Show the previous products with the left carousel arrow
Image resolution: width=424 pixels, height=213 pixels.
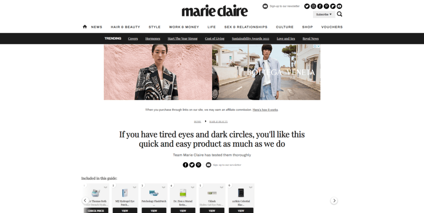(x=85, y=200)
